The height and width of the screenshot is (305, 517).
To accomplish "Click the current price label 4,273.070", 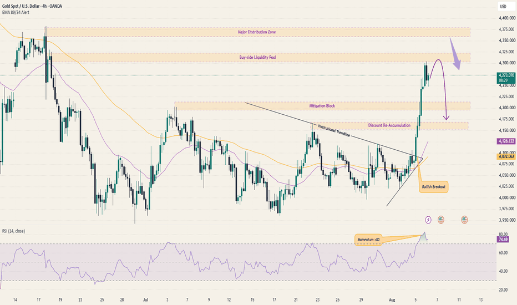I will pos(506,75).
